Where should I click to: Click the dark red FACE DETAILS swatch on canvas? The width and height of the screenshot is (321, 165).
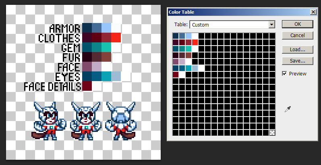(87, 86)
